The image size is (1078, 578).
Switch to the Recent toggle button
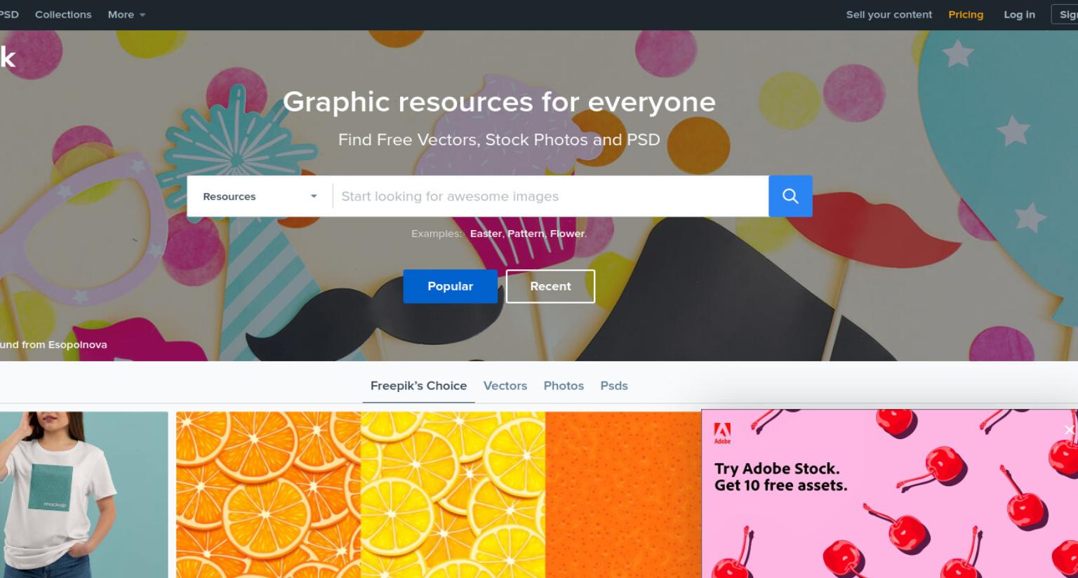pos(550,286)
